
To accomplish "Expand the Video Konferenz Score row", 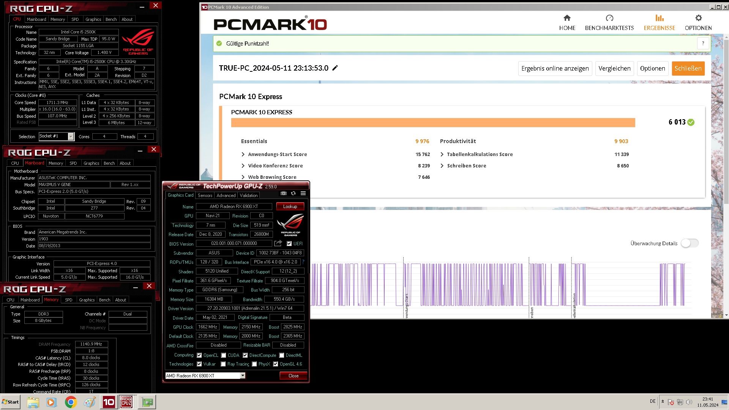I will (x=243, y=166).
